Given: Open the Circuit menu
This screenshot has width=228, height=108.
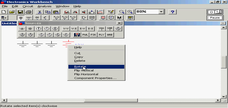Looking at the screenshot, I should tap(28, 6).
